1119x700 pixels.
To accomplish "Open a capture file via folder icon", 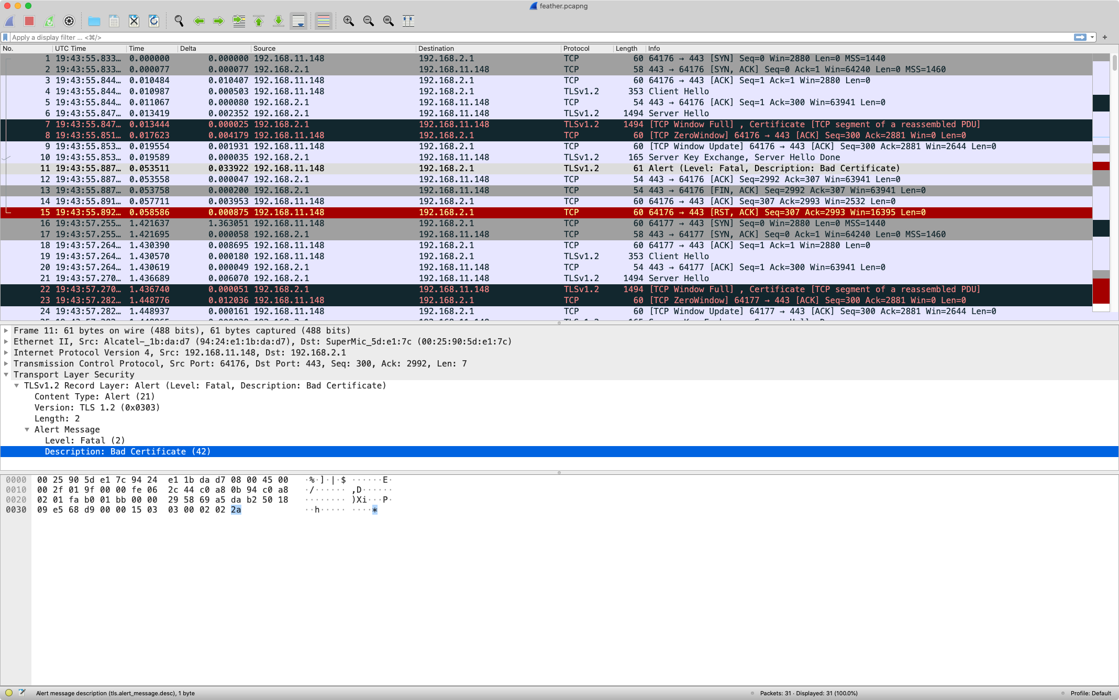I will tap(94, 21).
